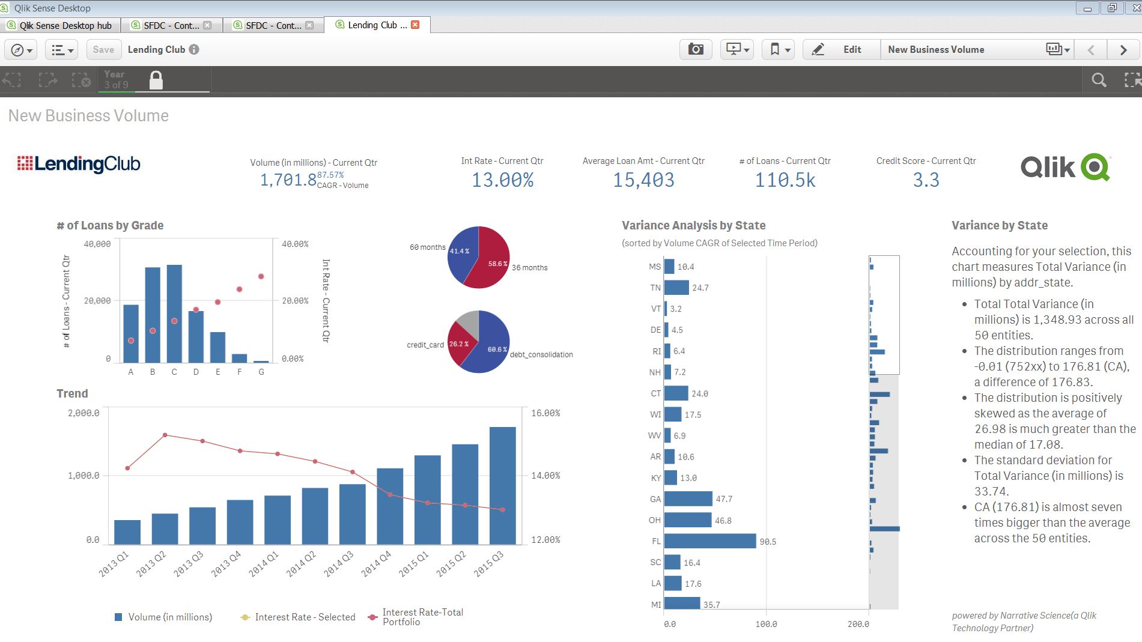Image resolution: width=1142 pixels, height=642 pixels.
Task: Open Lending Club app info icon
Action: [194, 50]
